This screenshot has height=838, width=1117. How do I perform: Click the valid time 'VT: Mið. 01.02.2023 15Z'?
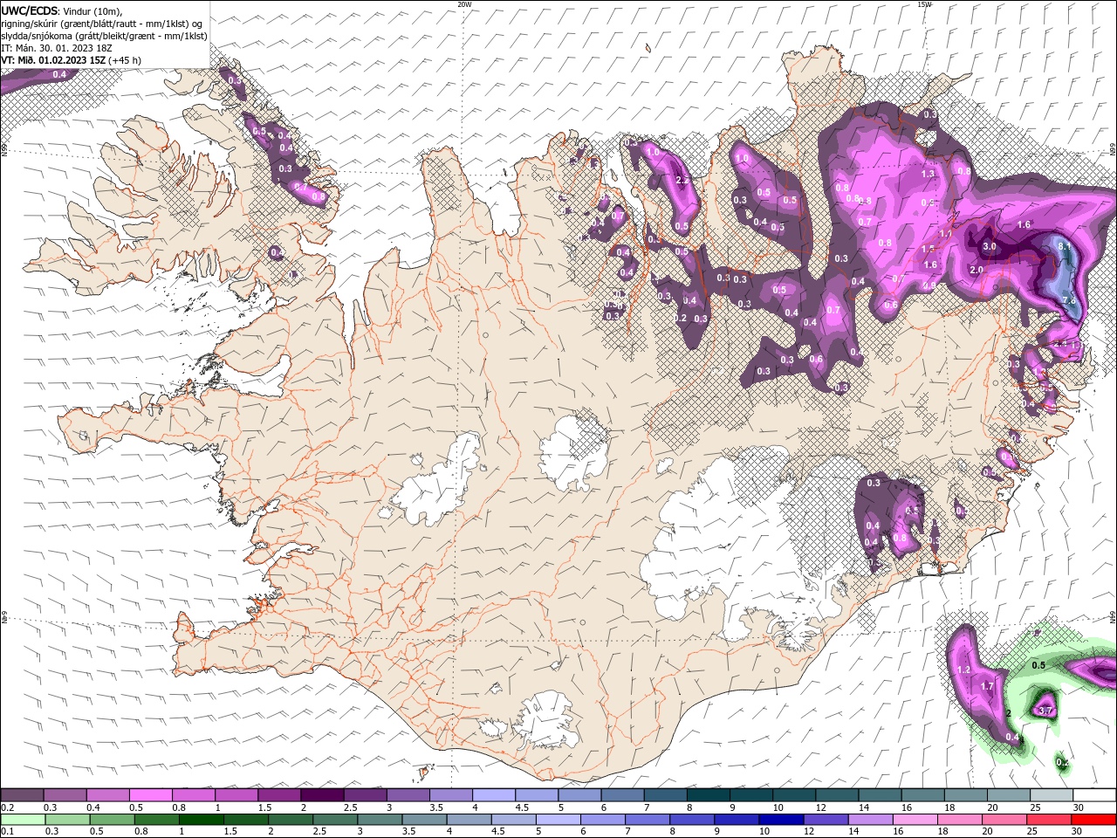click(x=53, y=60)
